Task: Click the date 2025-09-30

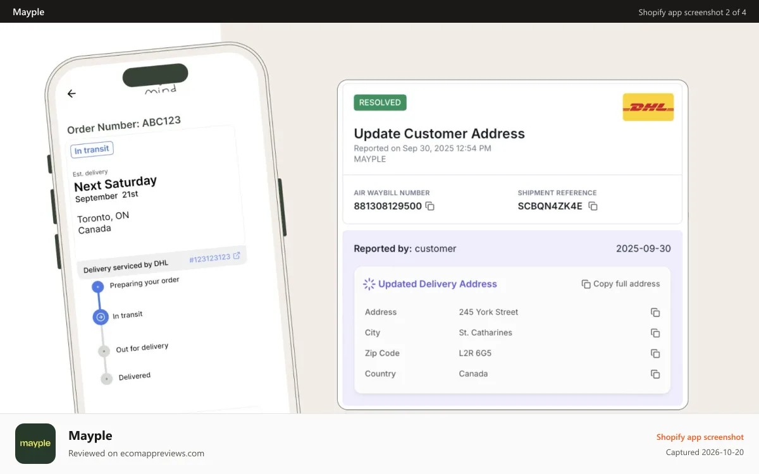Action: (x=643, y=248)
